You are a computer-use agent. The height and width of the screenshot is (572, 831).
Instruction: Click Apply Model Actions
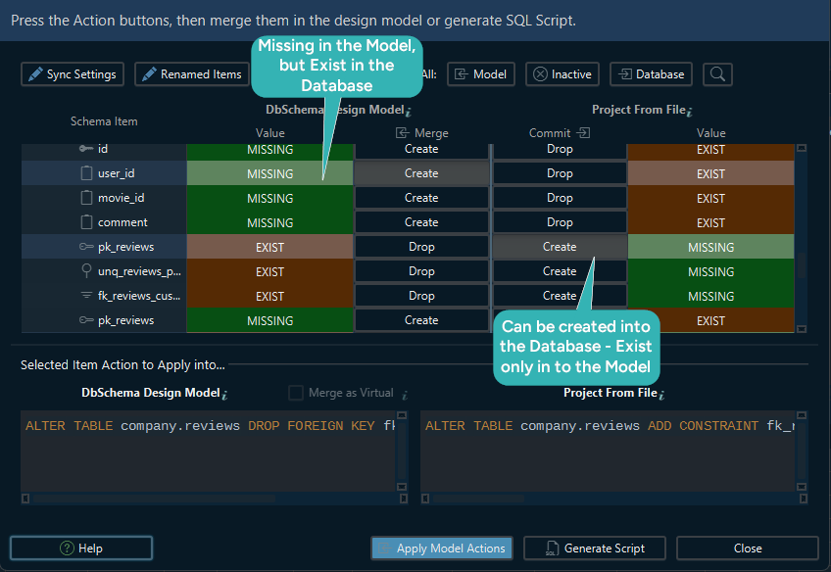tap(442, 548)
